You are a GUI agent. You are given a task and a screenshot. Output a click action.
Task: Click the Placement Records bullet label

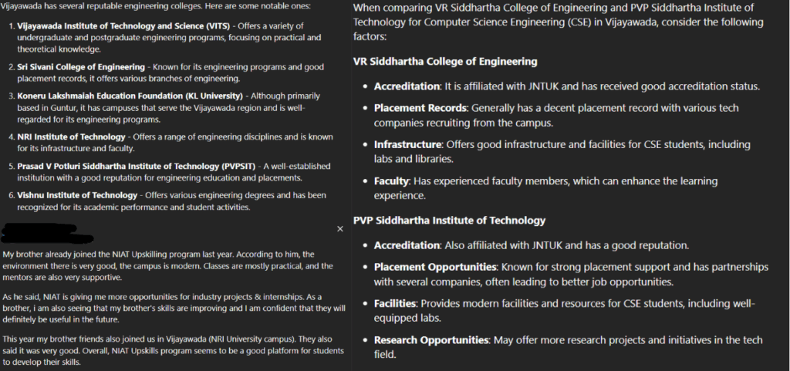[x=420, y=108]
